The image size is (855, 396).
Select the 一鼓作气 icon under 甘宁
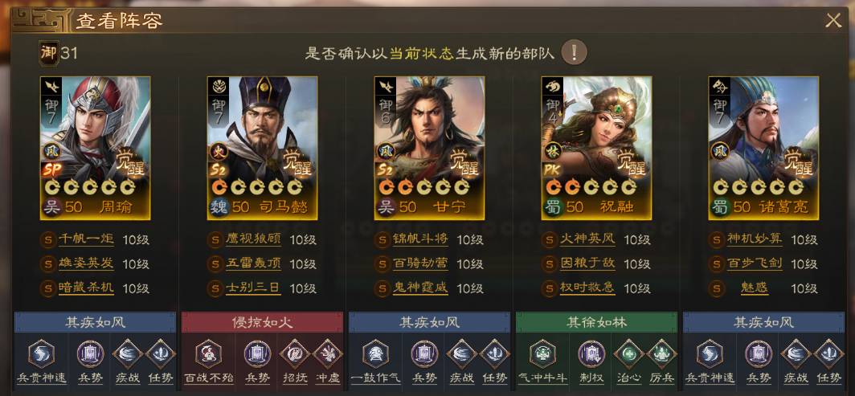click(376, 354)
